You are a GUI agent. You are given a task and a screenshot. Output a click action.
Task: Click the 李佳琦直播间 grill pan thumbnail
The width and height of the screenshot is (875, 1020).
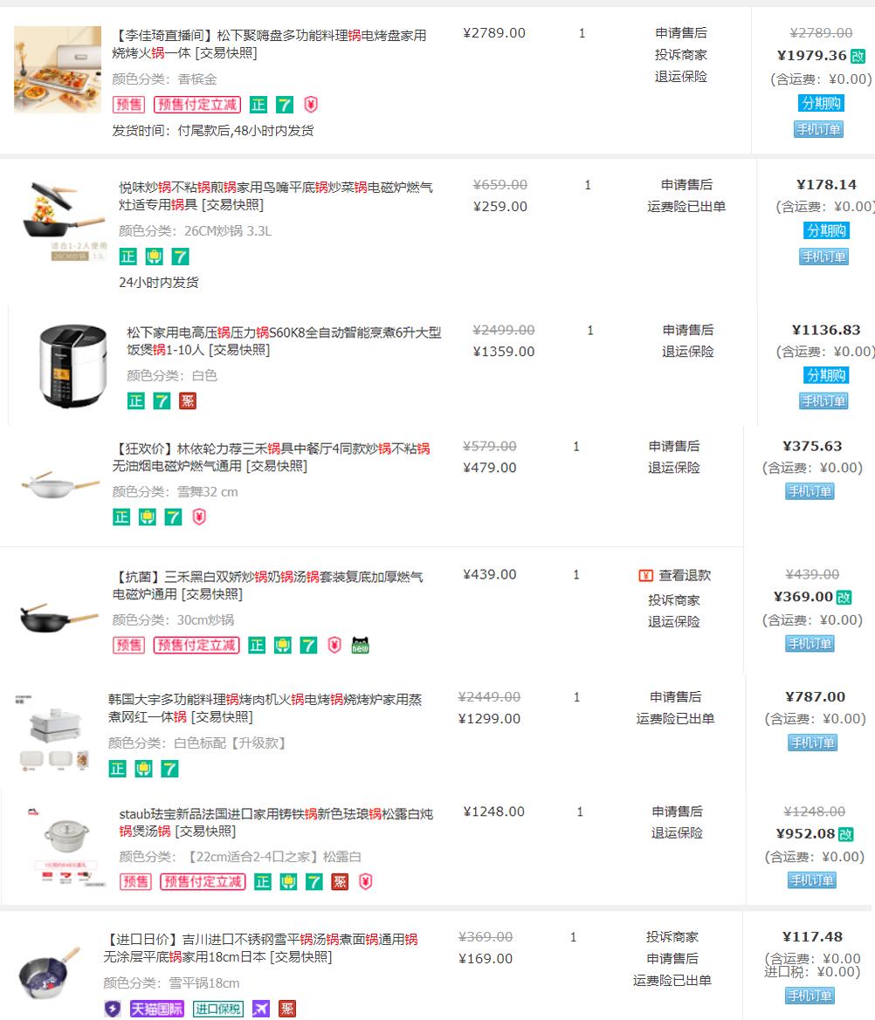(58, 70)
